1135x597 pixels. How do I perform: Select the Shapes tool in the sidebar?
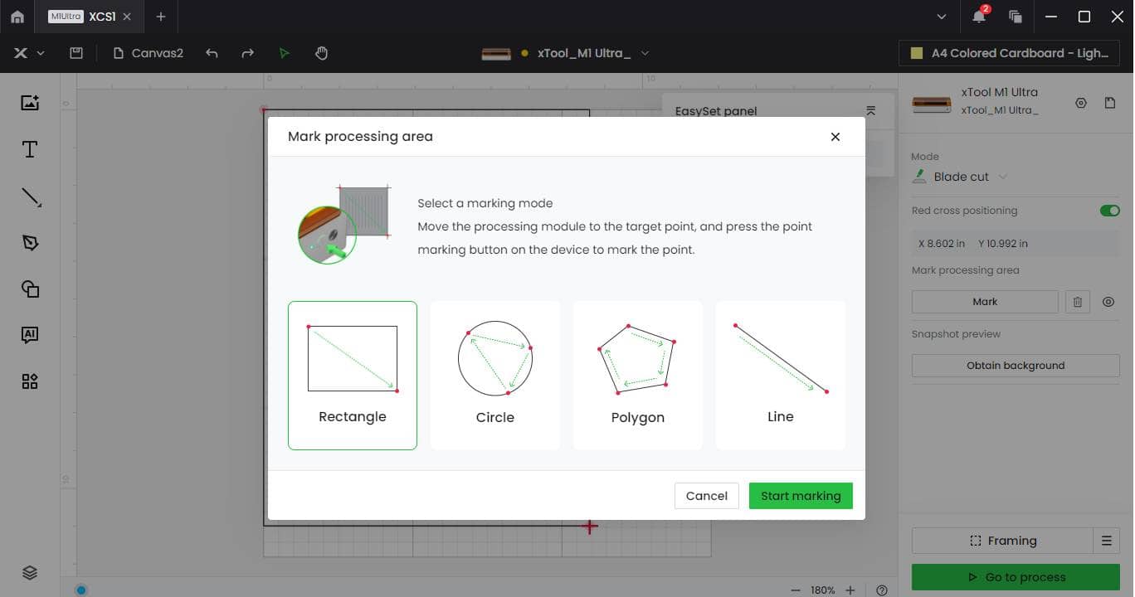coord(30,289)
